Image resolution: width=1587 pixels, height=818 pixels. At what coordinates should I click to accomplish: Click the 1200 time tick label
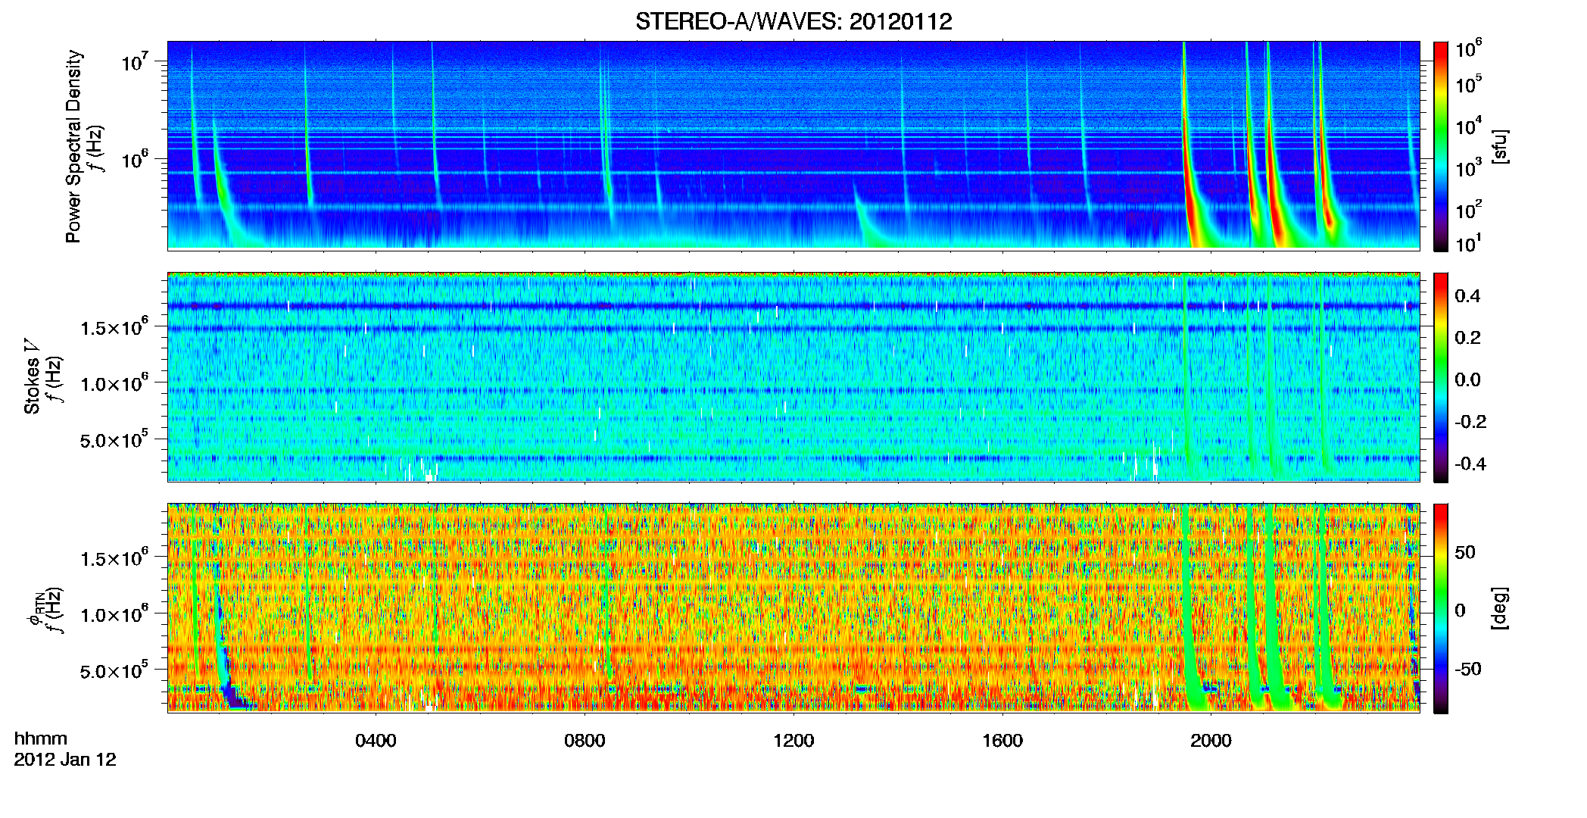click(793, 740)
